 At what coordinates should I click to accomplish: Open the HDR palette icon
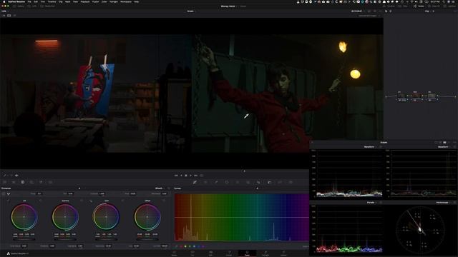coord(31,182)
